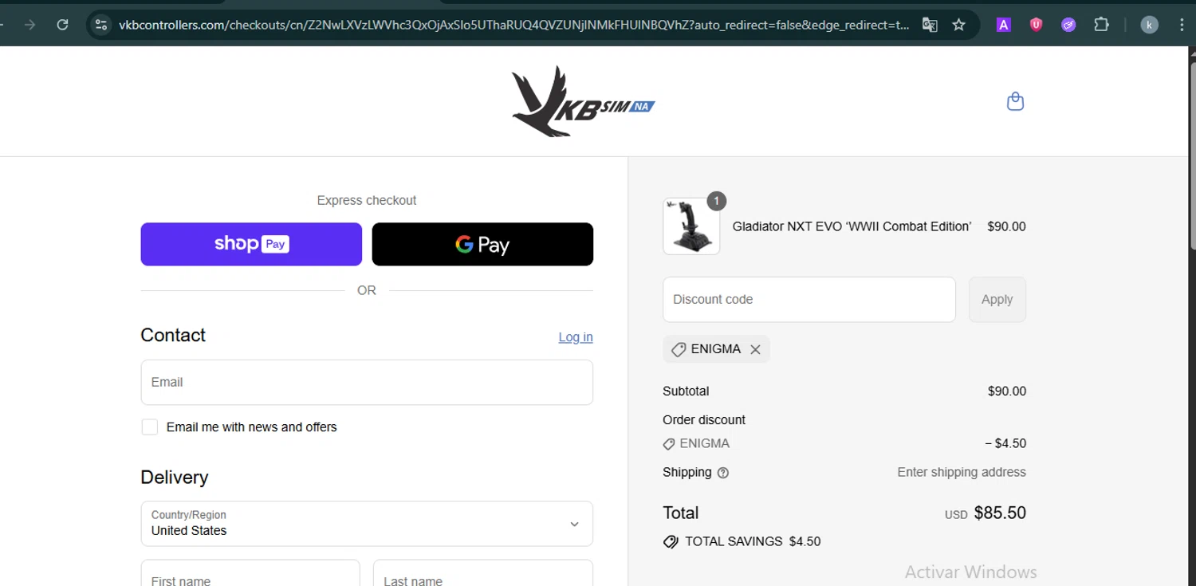Click the VKB Sim NA logo
Screen dimensions: 1196x586
coord(583,101)
